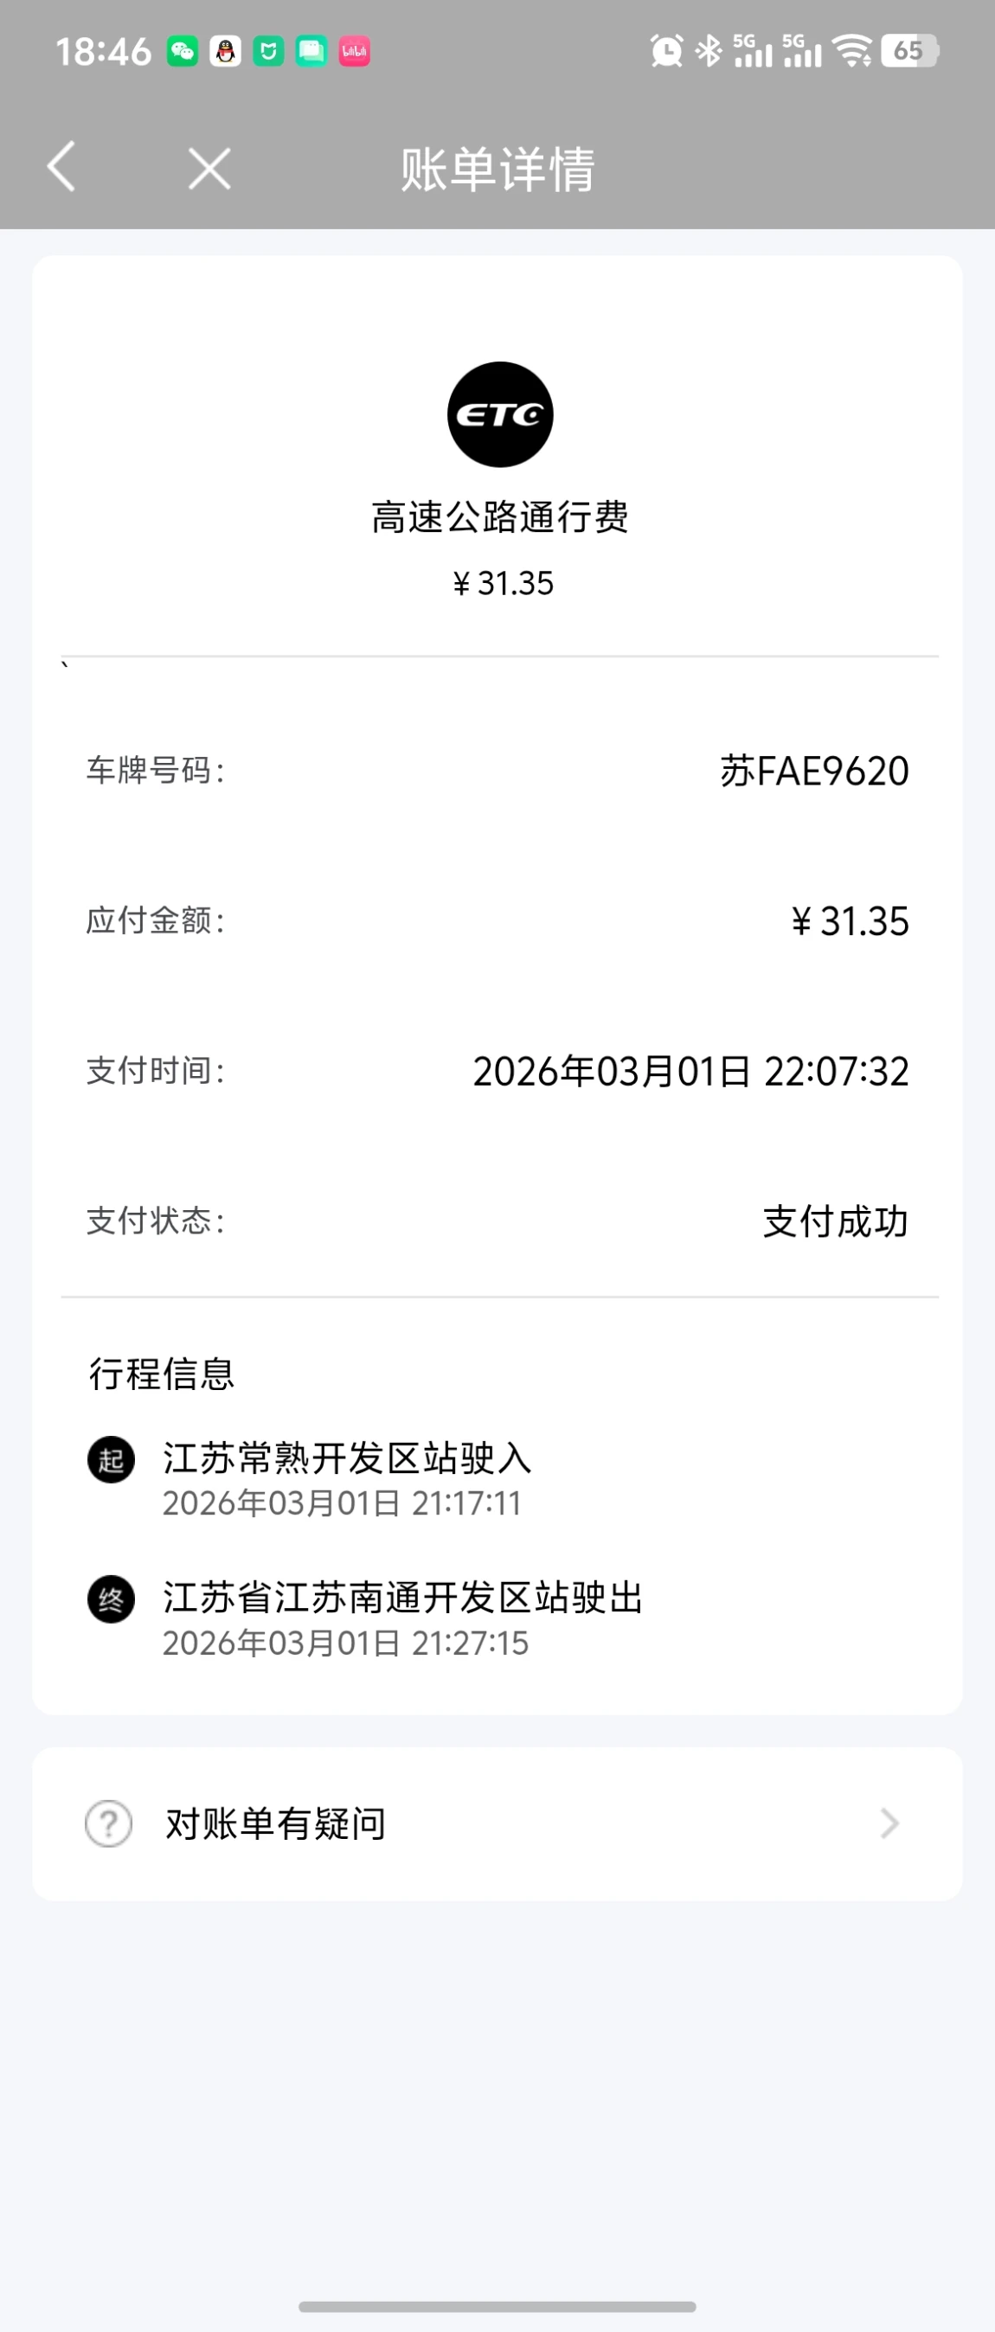Tap the Bluetooth status icon

click(x=709, y=51)
